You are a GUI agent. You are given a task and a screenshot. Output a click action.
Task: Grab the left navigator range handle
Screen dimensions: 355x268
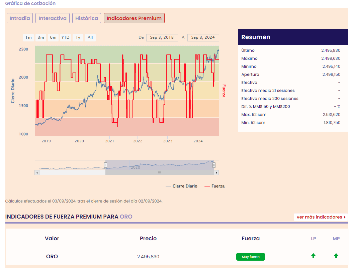(x=105, y=165)
